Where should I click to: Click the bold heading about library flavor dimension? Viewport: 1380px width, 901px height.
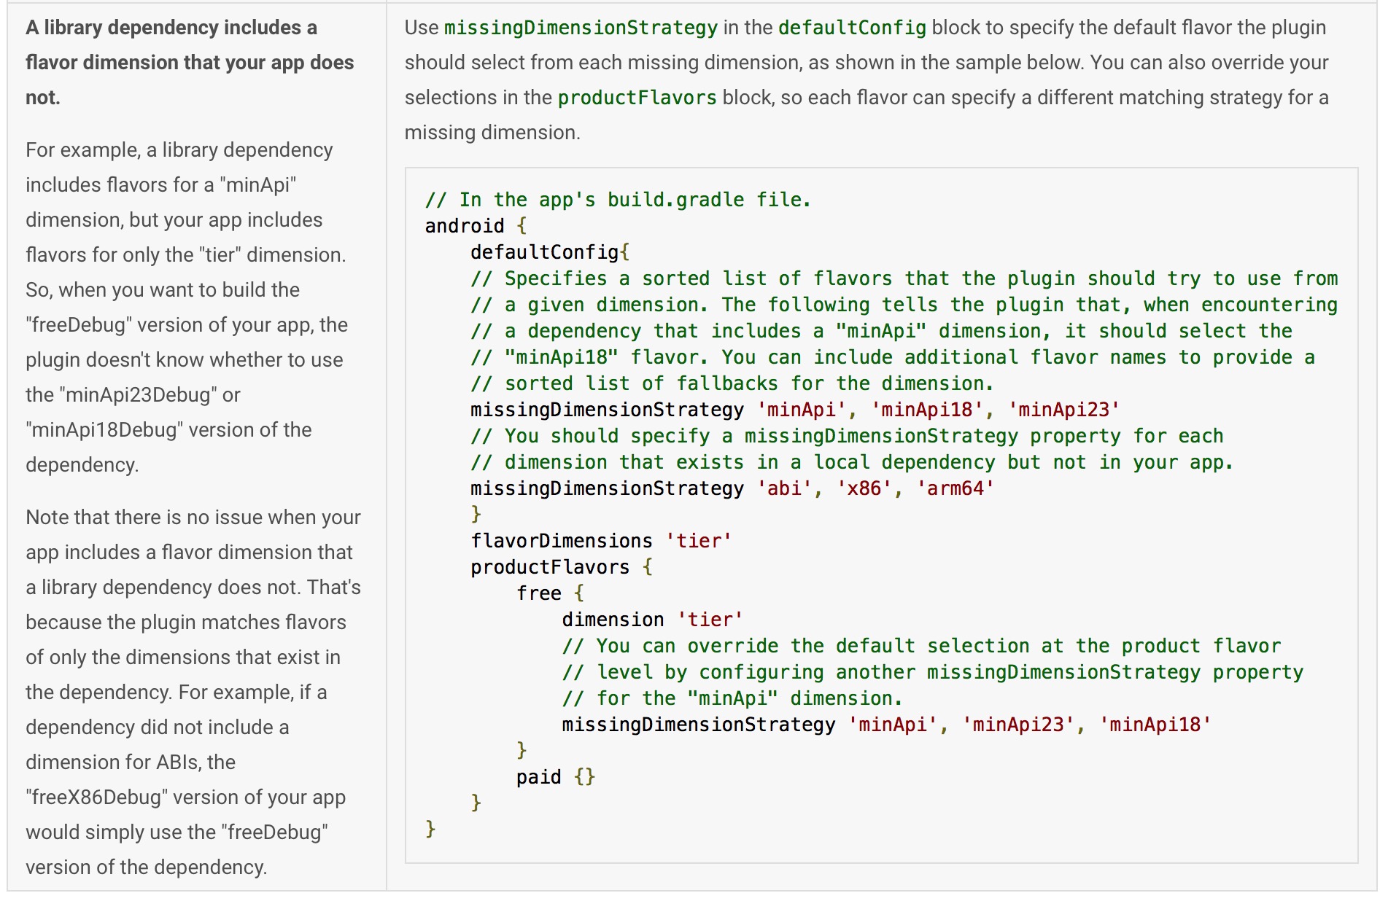point(191,62)
